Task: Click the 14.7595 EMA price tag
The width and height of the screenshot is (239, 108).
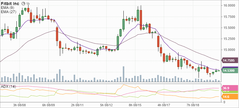Action: [229, 61]
